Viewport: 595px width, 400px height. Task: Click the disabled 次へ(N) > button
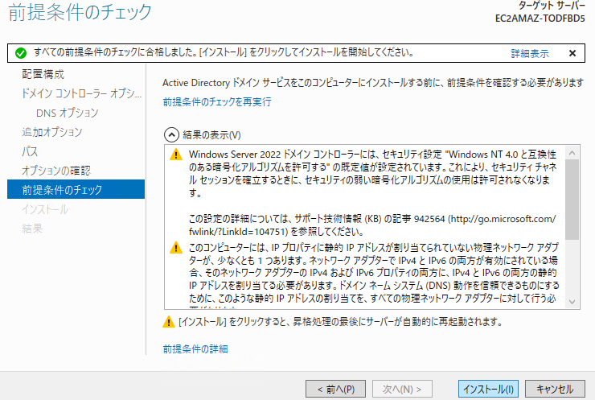click(402, 389)
